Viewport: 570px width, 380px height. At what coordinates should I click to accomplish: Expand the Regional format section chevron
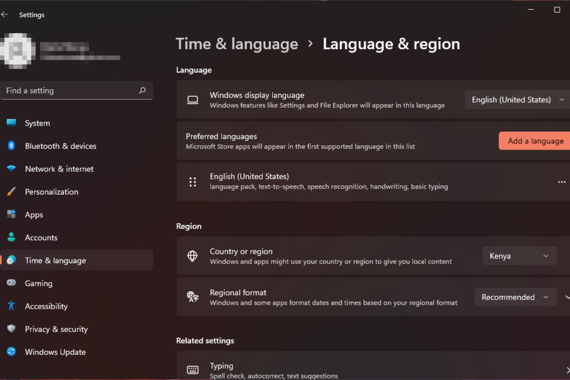pyautogui.click(x=567, y=297)
